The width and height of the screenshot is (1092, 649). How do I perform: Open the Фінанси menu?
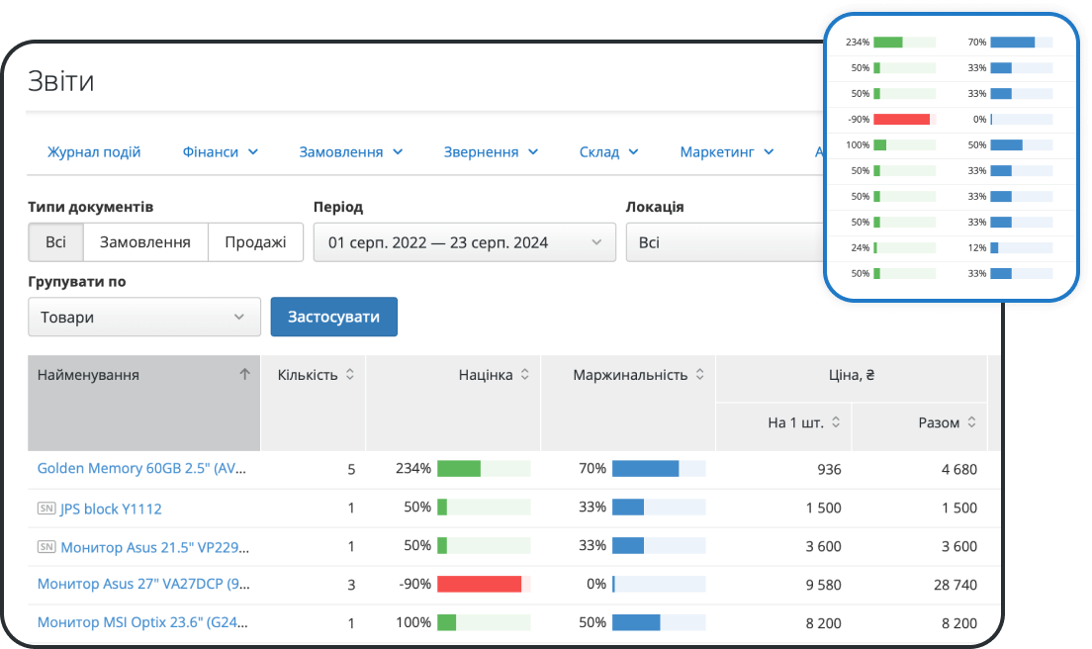pyautogui.click(x=220, y=152)
